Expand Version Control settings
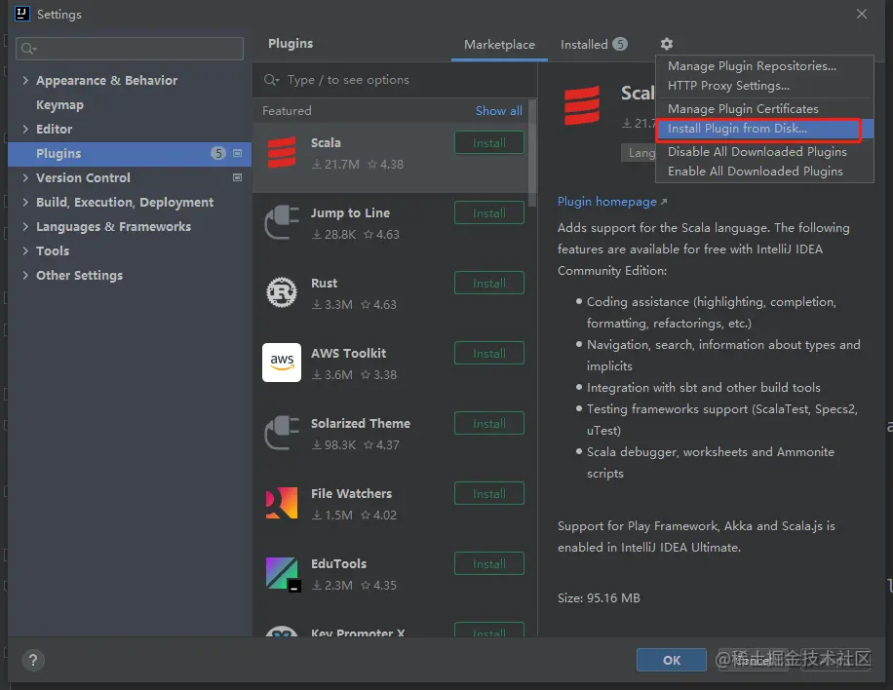Screen dimensions: 893x690 [25, 177]
